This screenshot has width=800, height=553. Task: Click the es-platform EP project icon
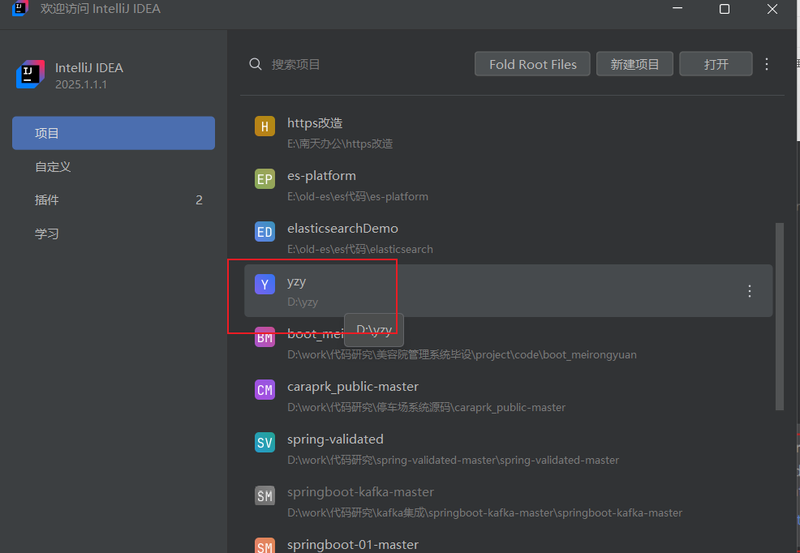pyautogui.click(x=265, y=179)
